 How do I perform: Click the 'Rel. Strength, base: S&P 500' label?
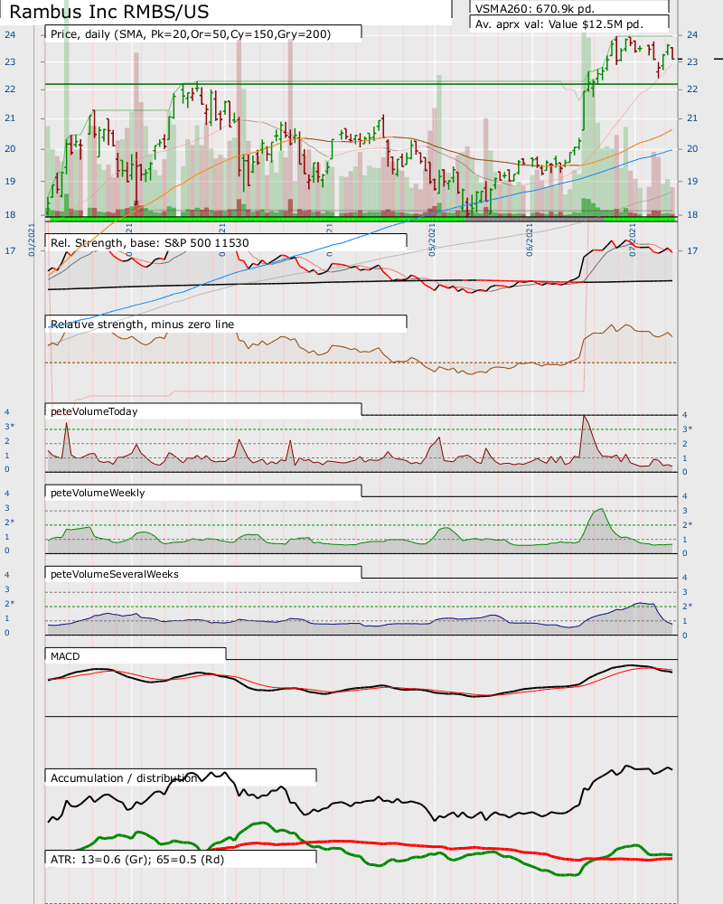(x=150, y=242)
